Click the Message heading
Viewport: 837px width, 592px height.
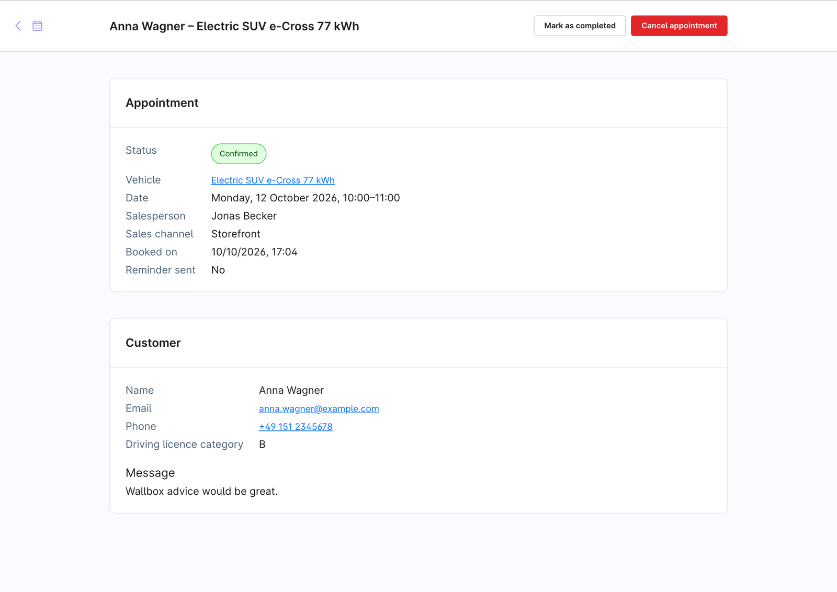click(x=150, y=473)
